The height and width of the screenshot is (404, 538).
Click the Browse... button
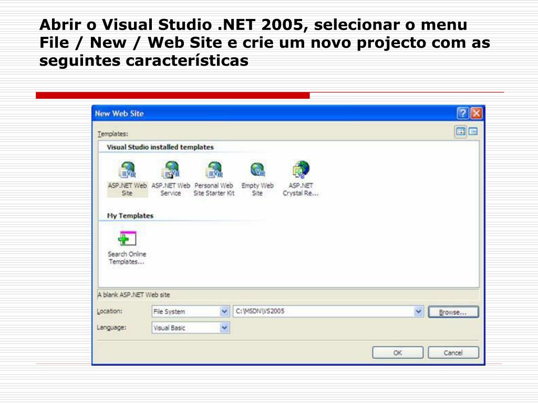tap(453, 312)
